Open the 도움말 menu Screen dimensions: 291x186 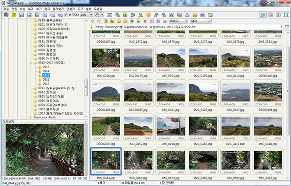(98, 9)
